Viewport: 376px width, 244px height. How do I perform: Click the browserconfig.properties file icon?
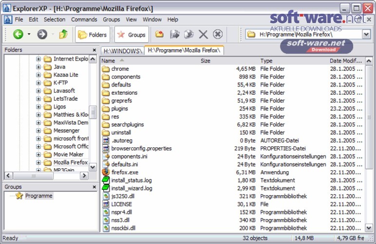click(106, 148)
